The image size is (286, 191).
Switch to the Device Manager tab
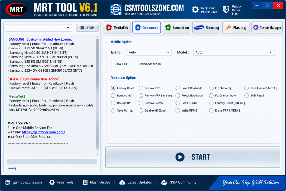(267, 28)
